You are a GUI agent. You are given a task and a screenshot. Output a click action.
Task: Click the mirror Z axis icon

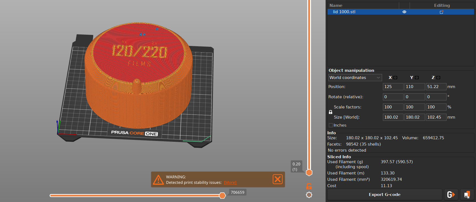438,78
